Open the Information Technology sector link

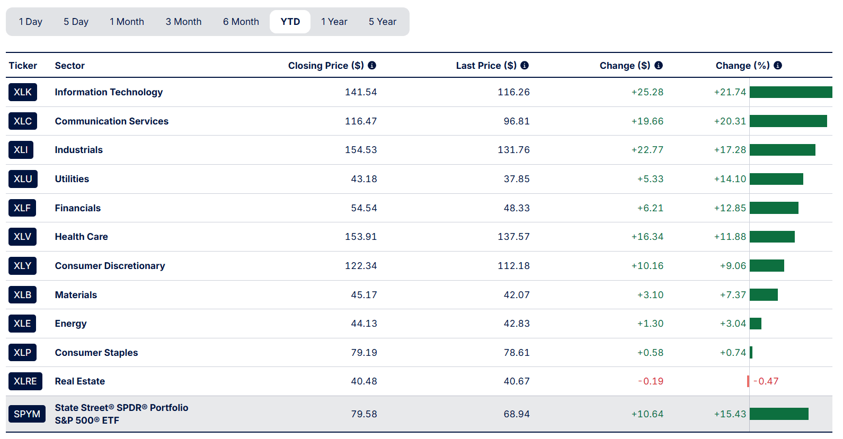point(109,92)
